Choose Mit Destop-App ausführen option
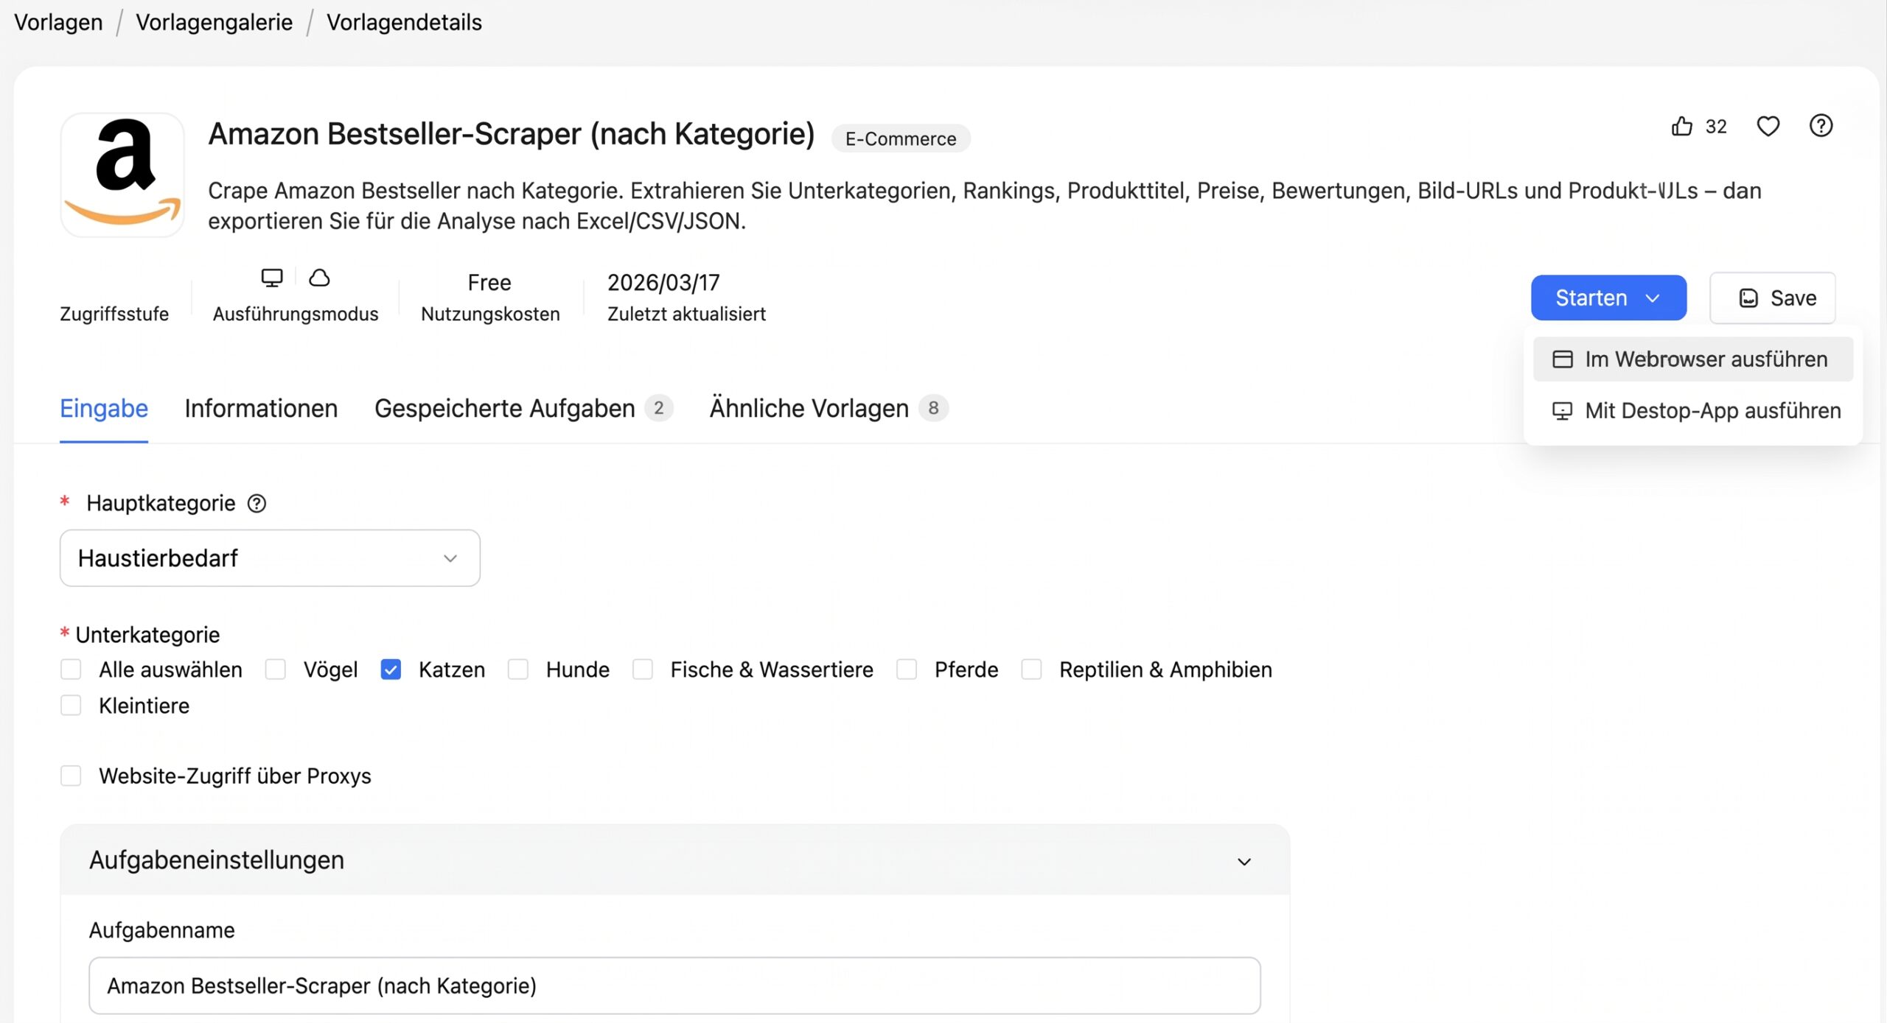The width and height of the screenshot is (1887, 1023). [1692, 411]
